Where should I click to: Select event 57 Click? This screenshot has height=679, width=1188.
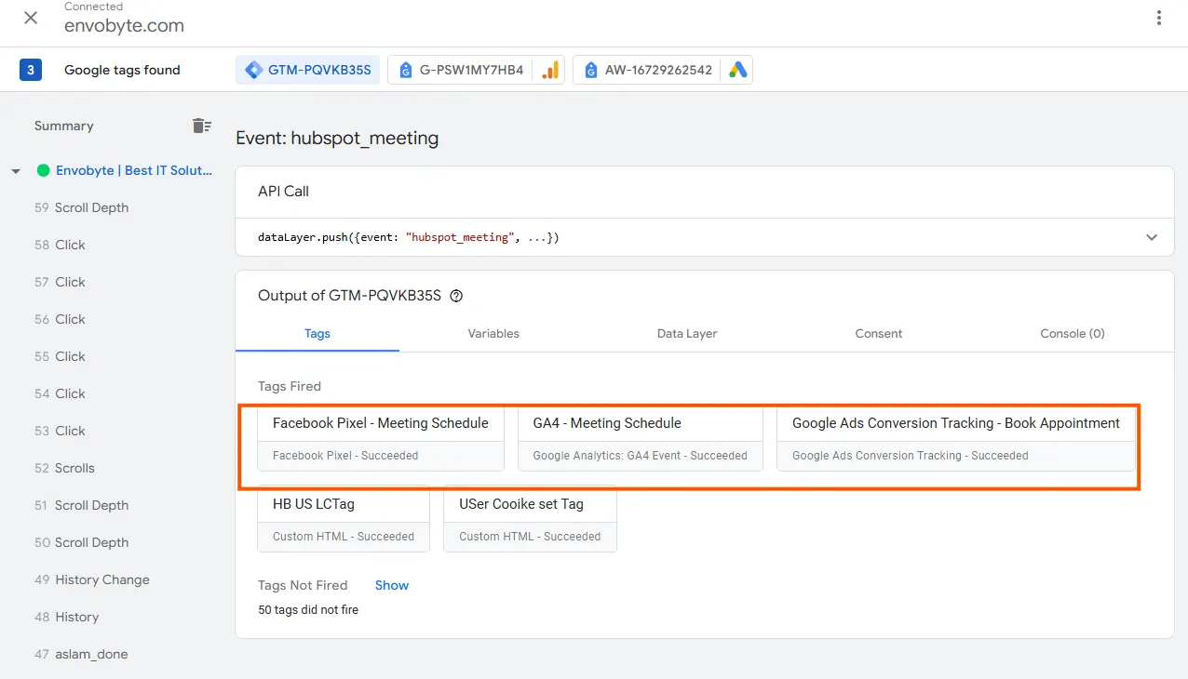[x=60, y=282]
